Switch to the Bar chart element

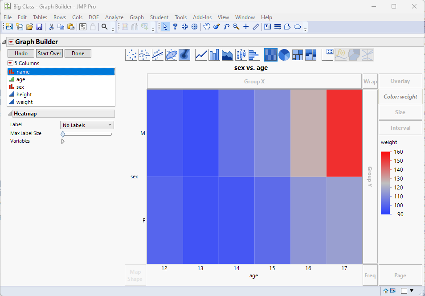[x=214, y=54]
